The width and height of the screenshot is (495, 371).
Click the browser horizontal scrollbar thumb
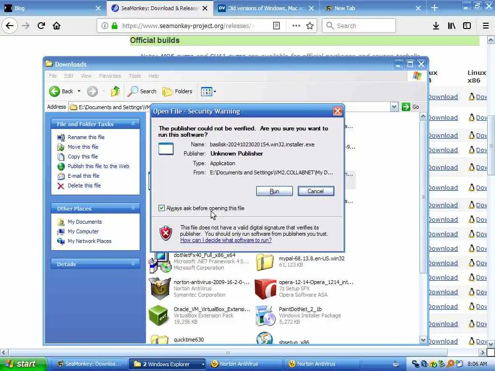228,352
